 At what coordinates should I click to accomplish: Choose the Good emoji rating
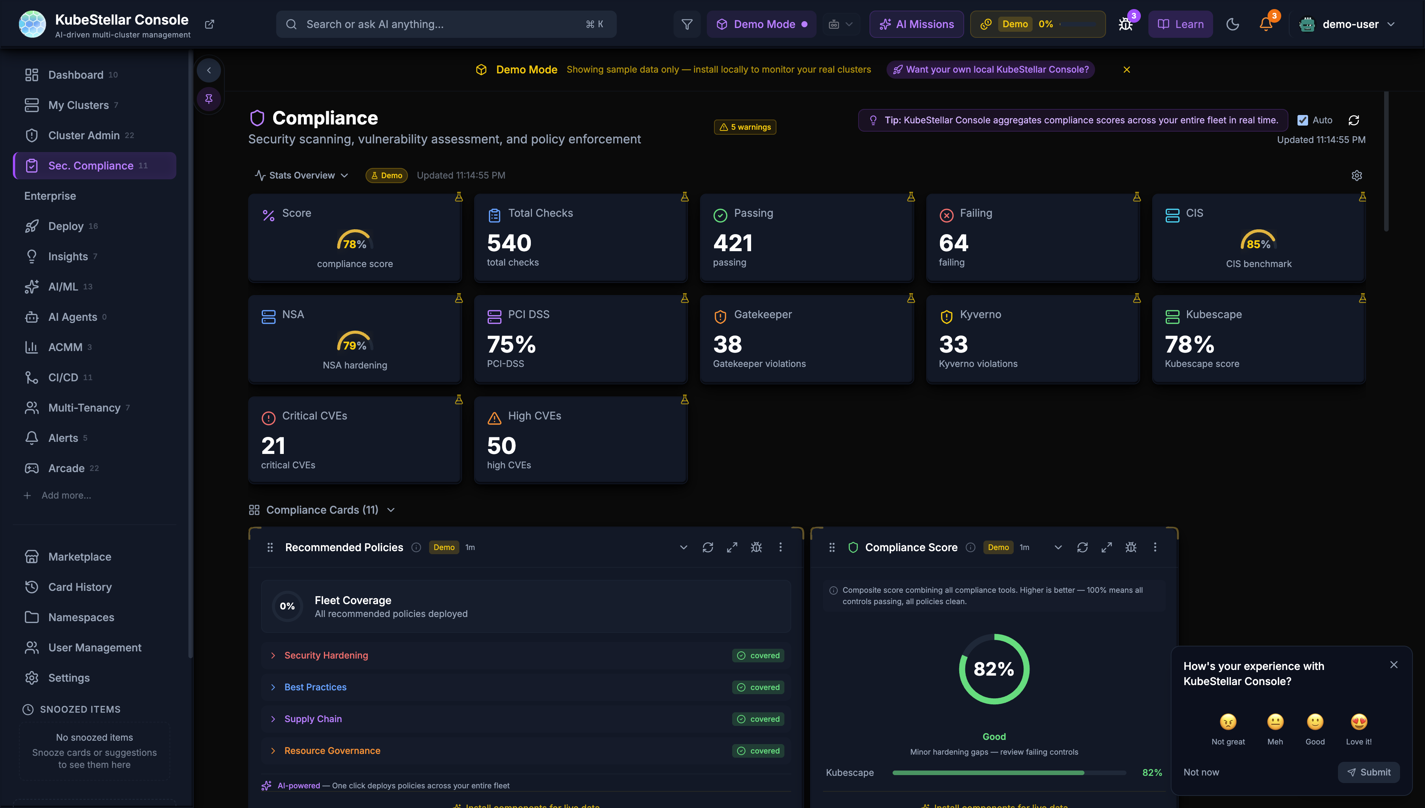pyautogui.click(x=1315, y=729)
